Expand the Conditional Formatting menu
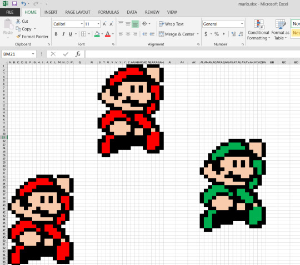300x265 pixels. [x=258, y=29]
